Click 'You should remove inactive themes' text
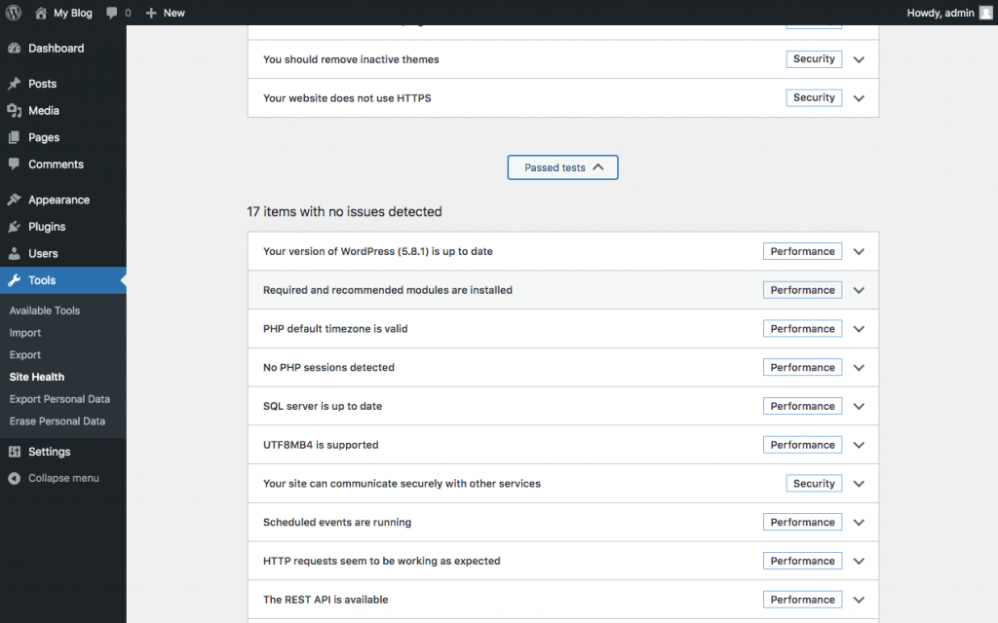 (351, 59)
